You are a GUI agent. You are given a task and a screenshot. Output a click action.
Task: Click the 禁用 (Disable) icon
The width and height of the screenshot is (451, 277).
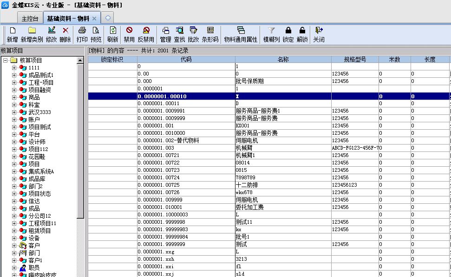coord(129,30)
